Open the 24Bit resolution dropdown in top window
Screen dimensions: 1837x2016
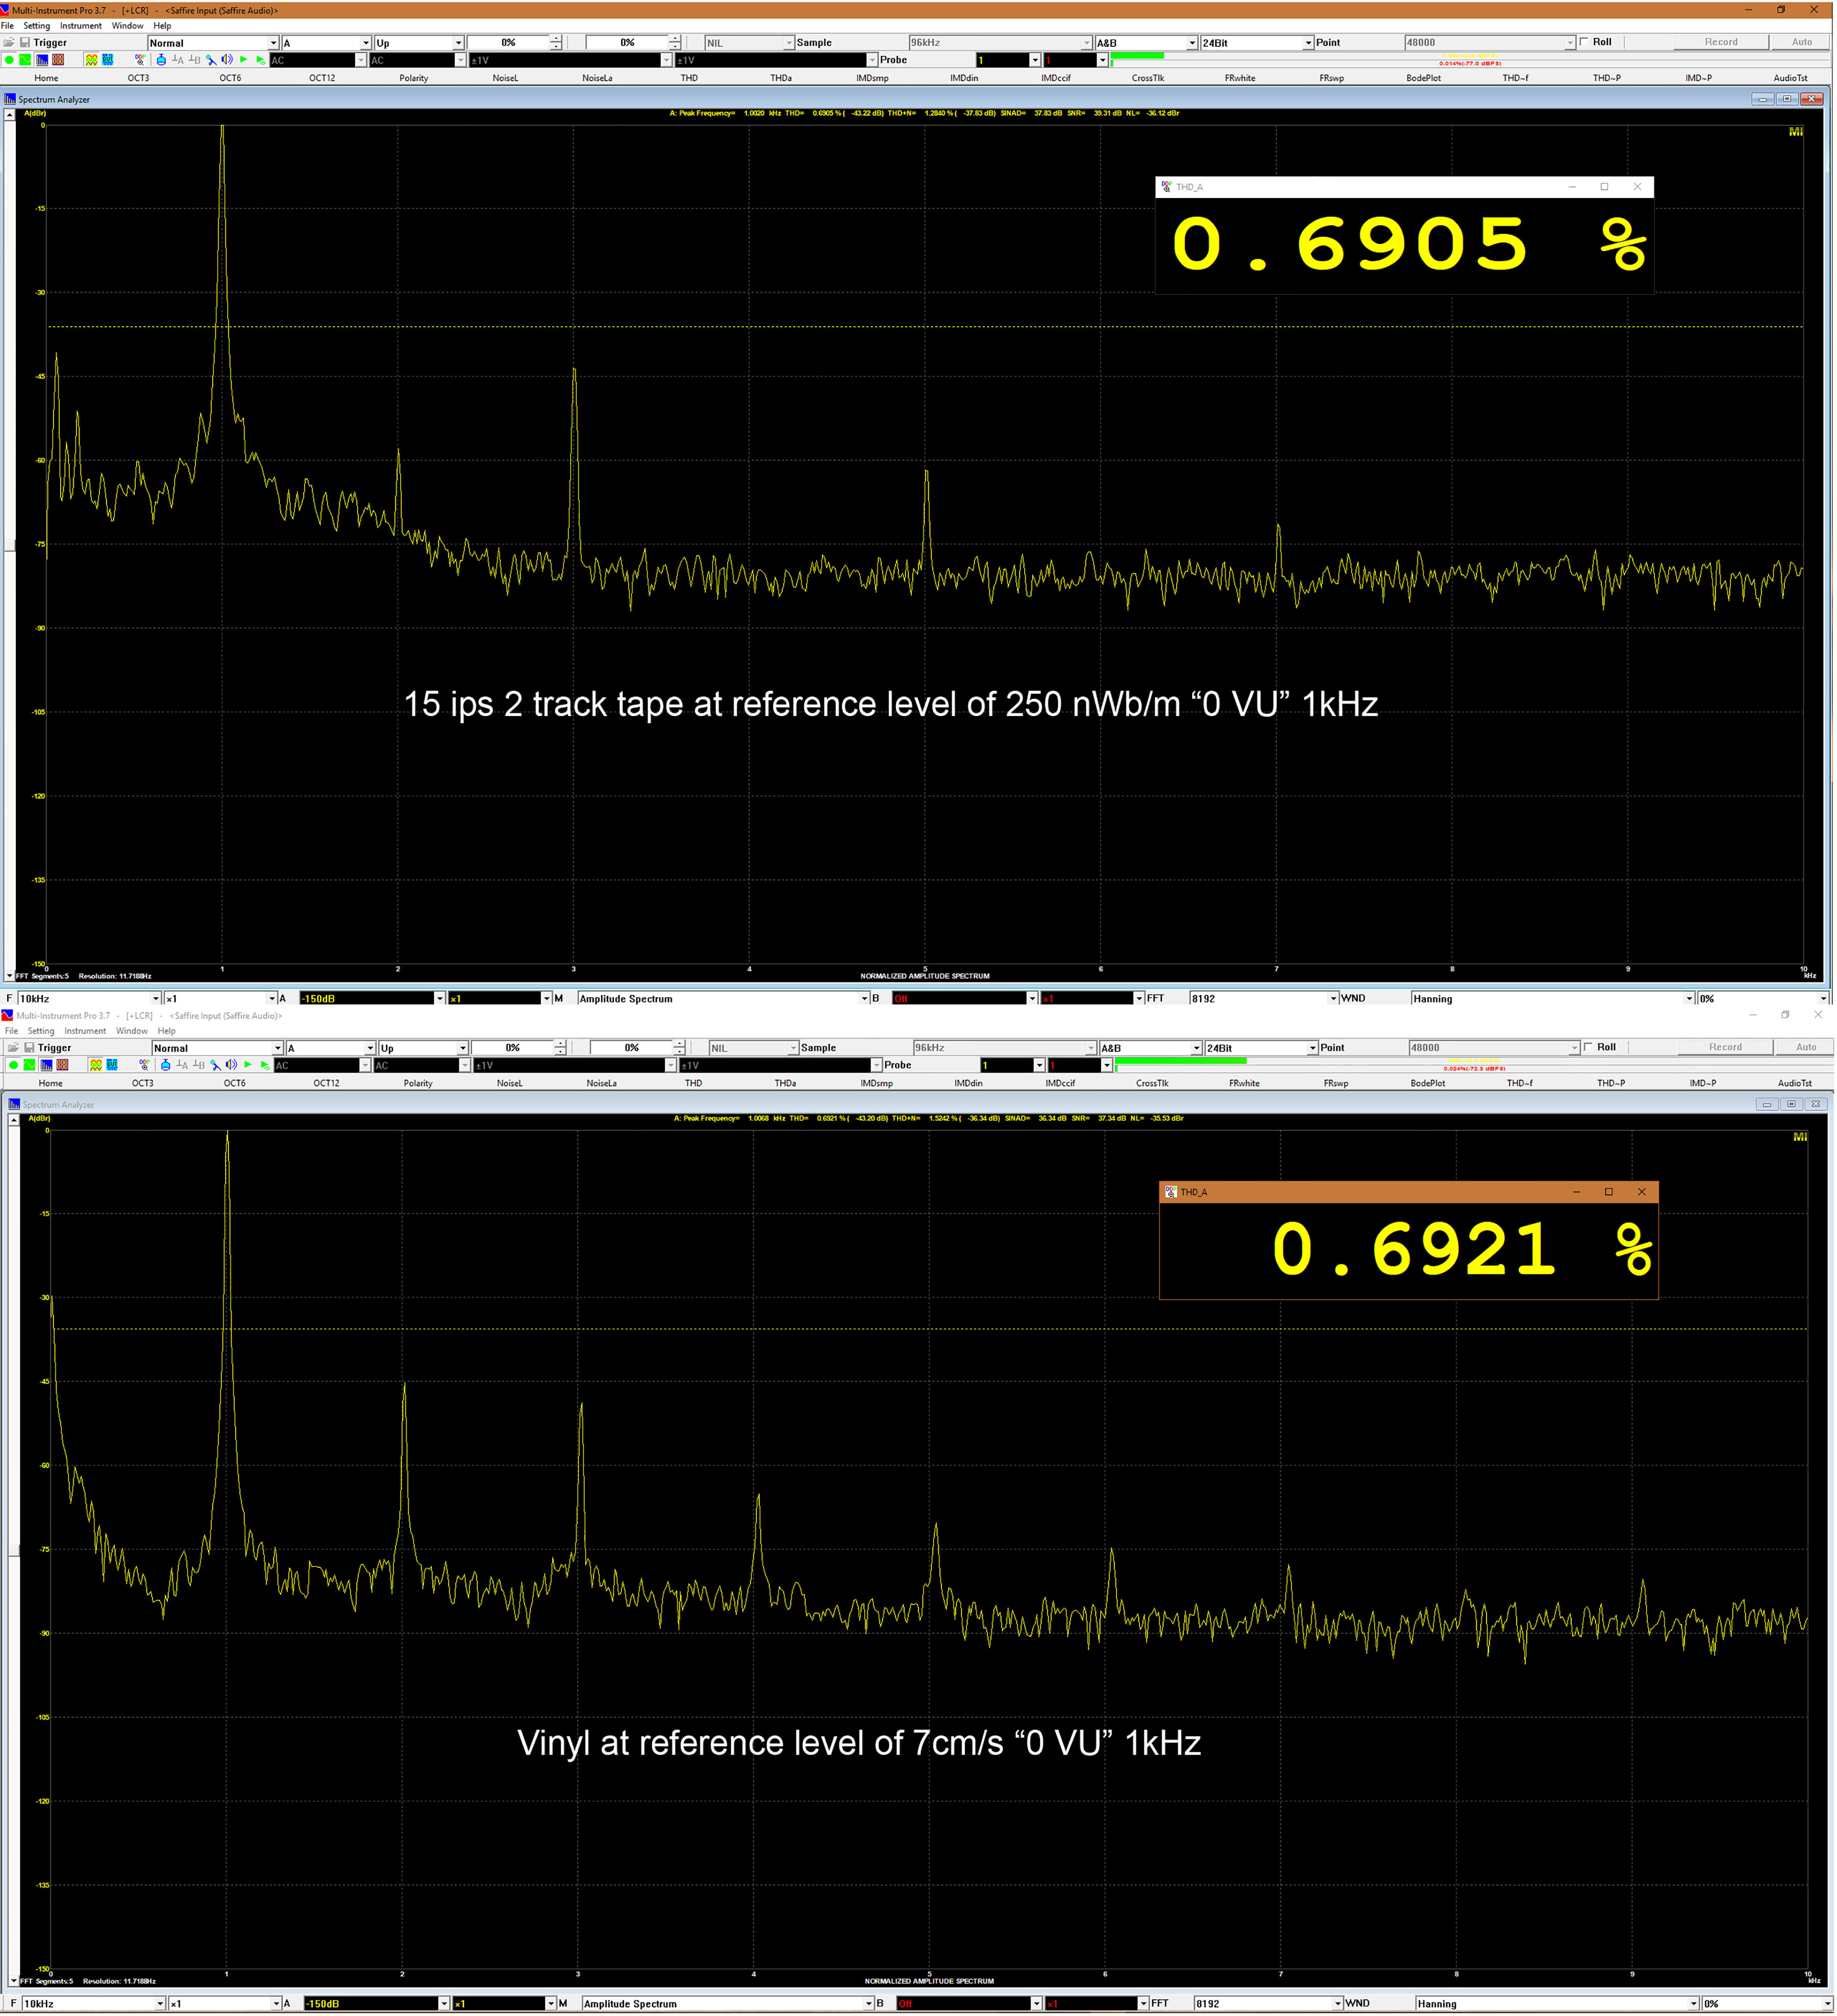point(1258,43)
